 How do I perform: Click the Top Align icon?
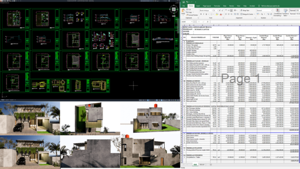226,10
